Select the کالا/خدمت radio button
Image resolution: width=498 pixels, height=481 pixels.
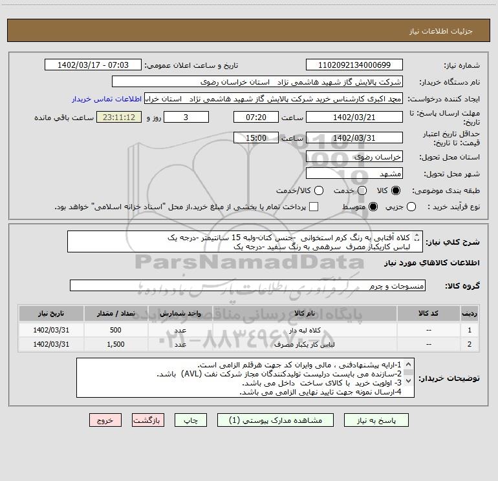click(319, 190)
